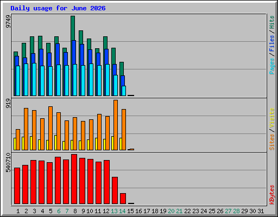This screenshot has height=217, width=278.
Task: Click the green hits bar for day 14
Action: pyautogui.click(x=122, y=69)
